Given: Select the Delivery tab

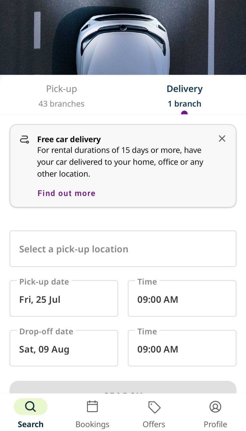Looking at the screenshot, I should [184, 89].
